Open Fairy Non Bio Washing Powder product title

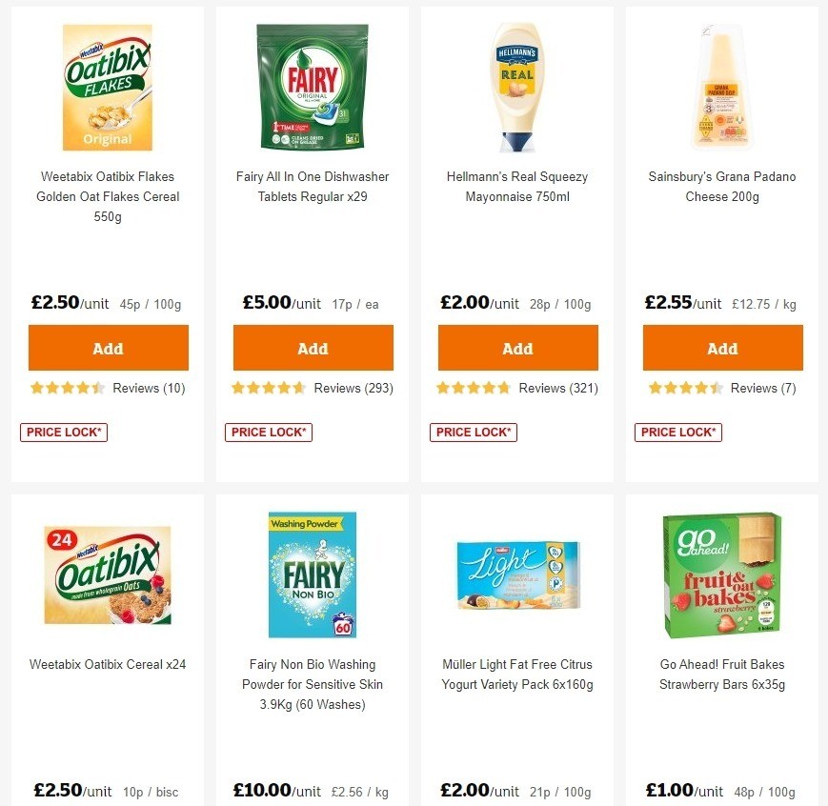313,684
